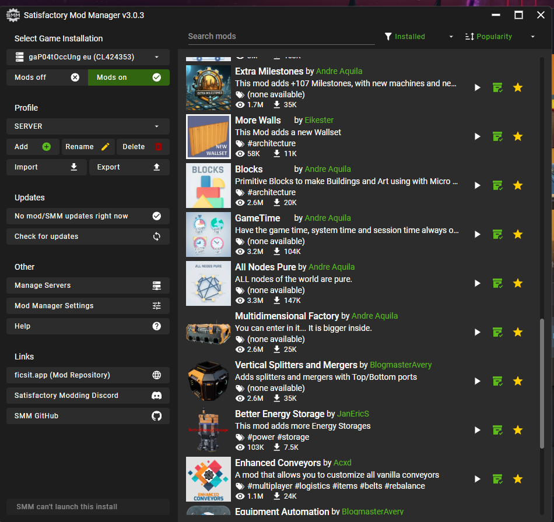Click favorite star for Vertical Splitters and Mergers
The width and height of the screenshot is (554, 522).
pyautogui.click(x=518, y=381)
